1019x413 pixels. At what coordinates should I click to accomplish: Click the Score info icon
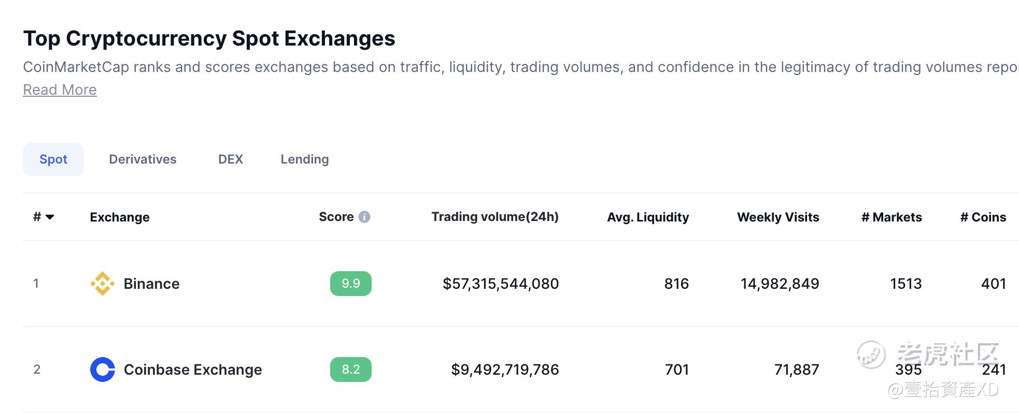(364, 217)
